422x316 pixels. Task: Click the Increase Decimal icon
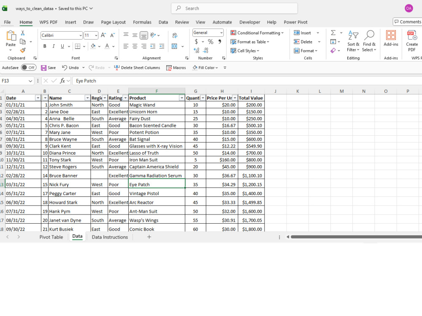[197, 50]
